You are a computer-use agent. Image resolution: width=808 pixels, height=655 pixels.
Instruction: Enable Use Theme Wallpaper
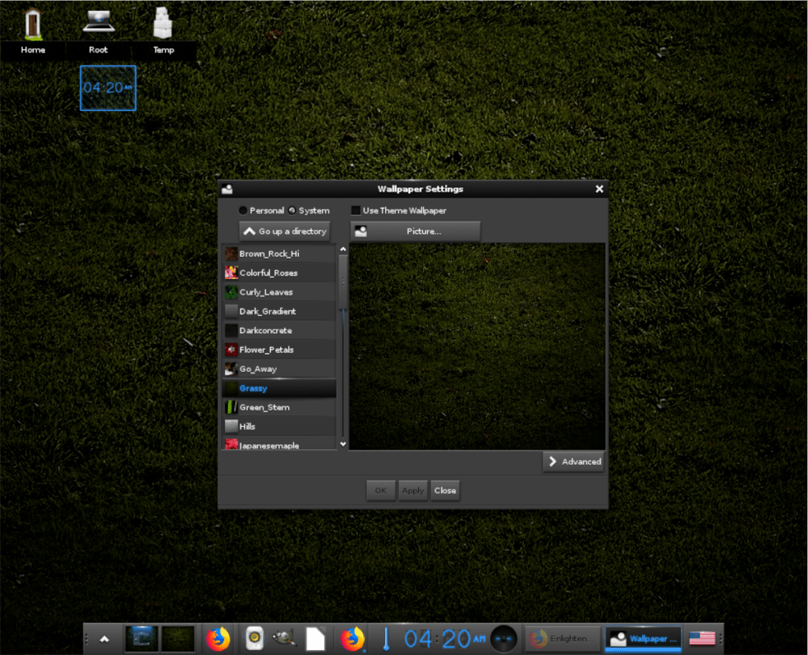355,210
